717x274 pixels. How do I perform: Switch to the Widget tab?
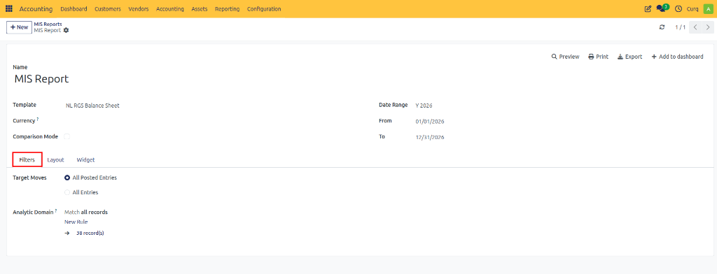pos(85,160)
